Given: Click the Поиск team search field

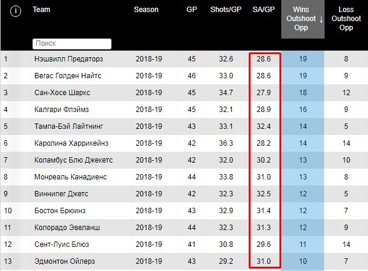Looking at the screenshot, I should 72,44.
